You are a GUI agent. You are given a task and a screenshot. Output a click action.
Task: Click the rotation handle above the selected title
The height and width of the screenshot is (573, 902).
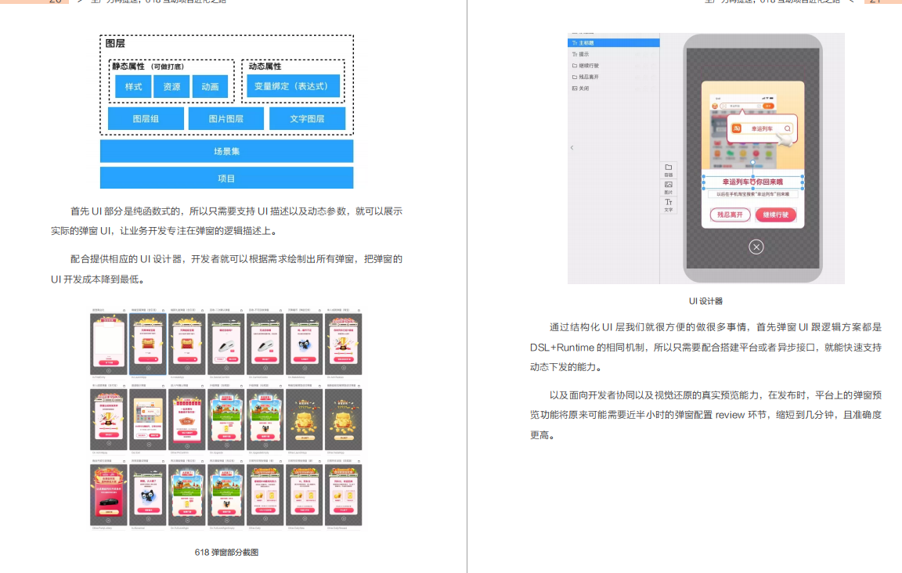752,163
